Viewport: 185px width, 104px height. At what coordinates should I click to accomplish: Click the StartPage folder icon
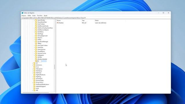(36, 34)
